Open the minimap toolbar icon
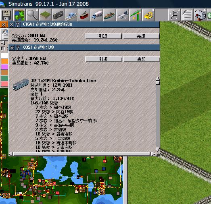Image resolution: width=211 pixels, height=204 pixels. tap(19, 15)
